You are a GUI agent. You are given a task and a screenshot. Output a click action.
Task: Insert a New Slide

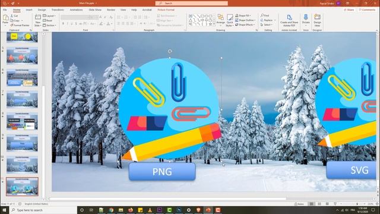coord(37,20)
